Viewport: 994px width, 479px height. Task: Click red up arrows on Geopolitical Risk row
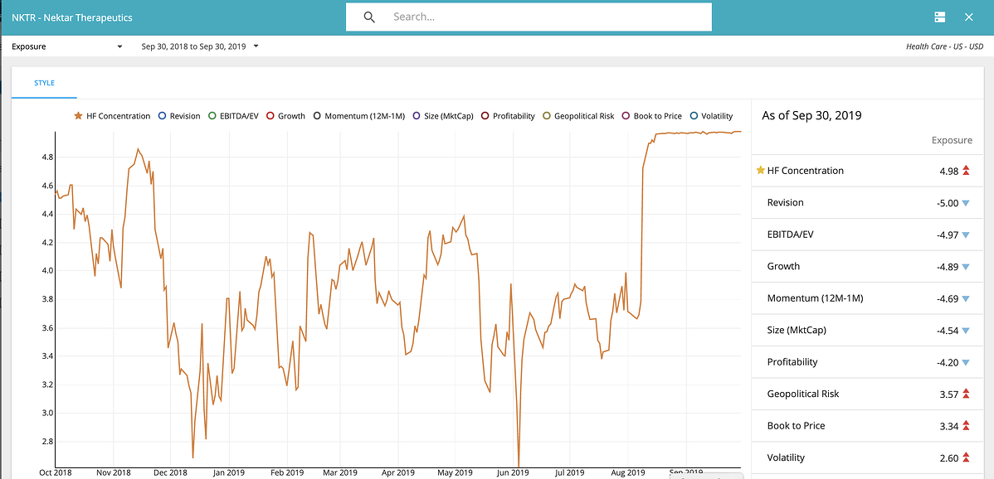pyautogui.click(x=966, y=394)
